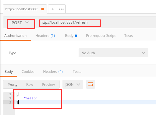Open the request Body tab with blue dot

point(71,36)
